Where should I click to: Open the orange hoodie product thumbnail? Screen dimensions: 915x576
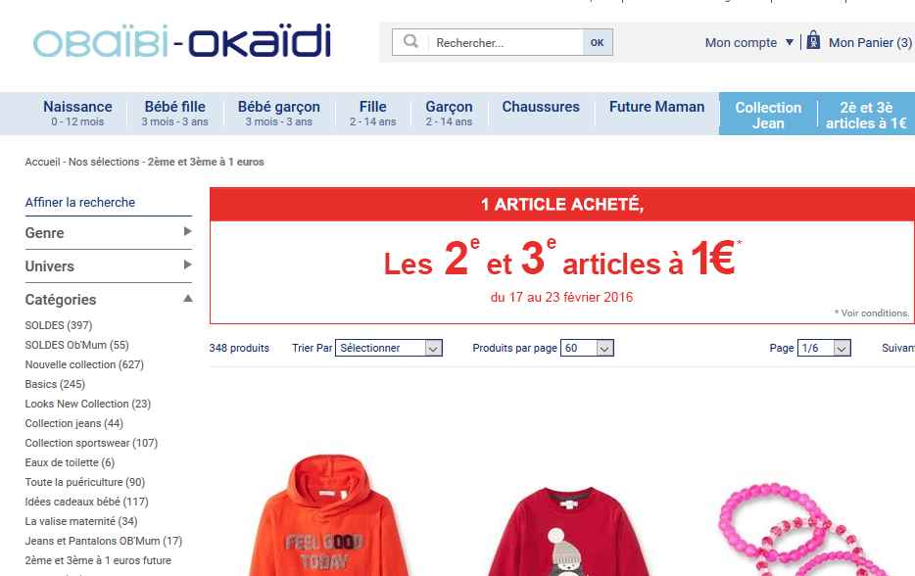327,513
